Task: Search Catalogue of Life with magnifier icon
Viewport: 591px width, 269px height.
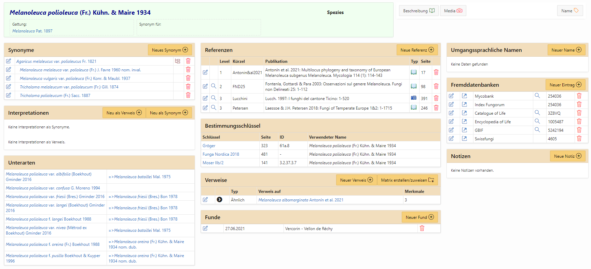Action: (x=537, y=113)
